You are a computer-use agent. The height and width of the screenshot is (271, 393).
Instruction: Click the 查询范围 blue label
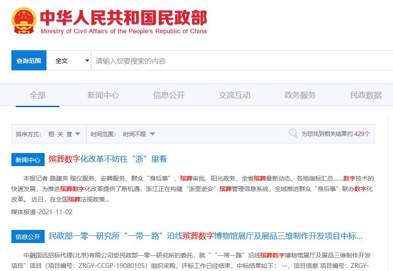click(29, 60)
